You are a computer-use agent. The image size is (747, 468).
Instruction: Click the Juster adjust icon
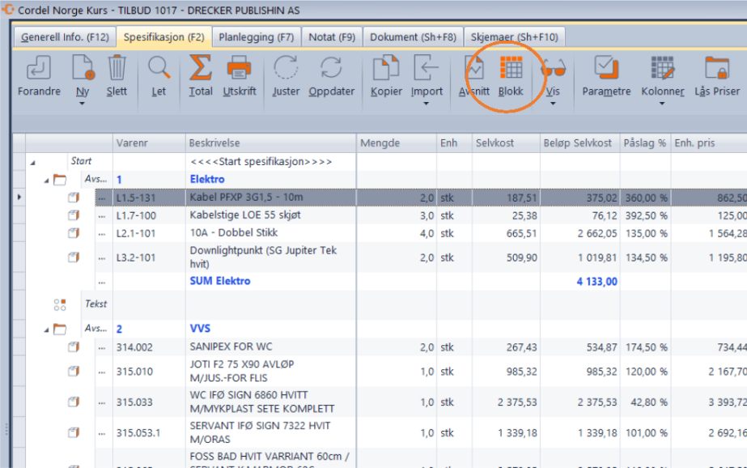(286, 68)
